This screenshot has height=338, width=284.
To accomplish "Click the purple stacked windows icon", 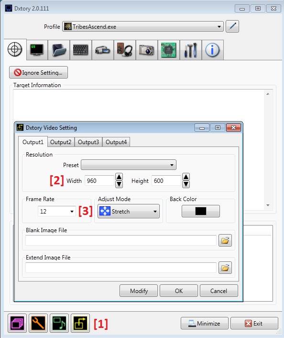I will pyautogui.click(x=17, y=323).
